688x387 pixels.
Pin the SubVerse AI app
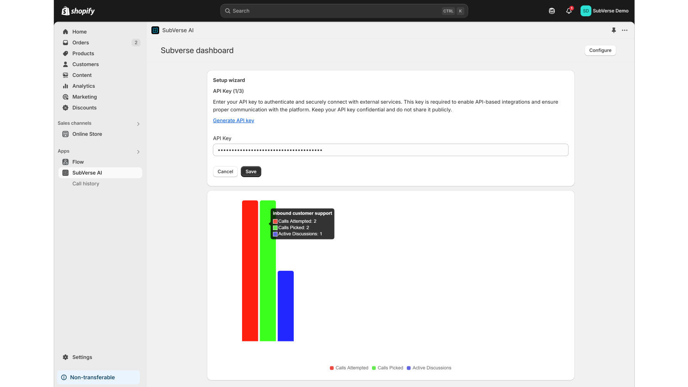tap(613, 30)
